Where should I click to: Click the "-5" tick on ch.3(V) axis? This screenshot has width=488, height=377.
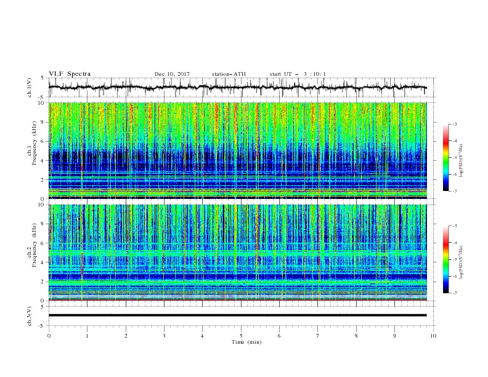click(42, 326)
